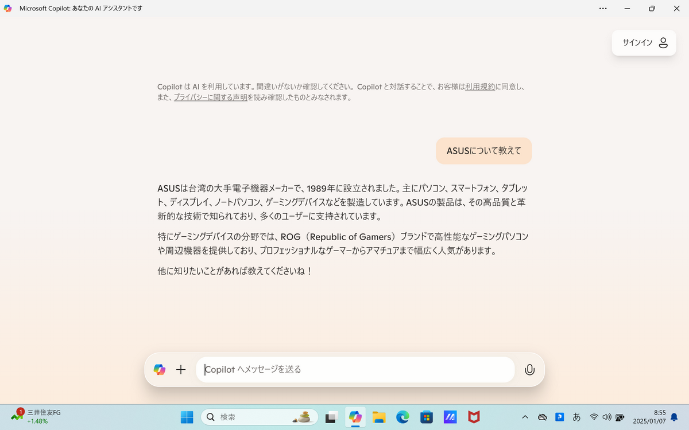
Task: Open the three-dot menu in the title bar
Action: click(x=603, y=9)
